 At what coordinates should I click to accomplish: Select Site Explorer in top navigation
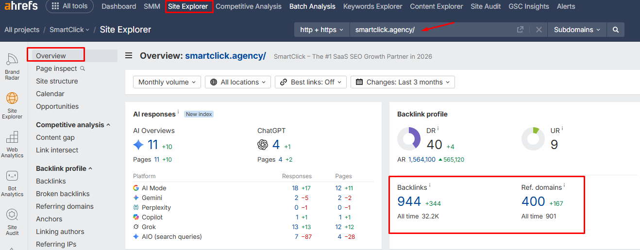pyautogui.click(x=188, y=6)
